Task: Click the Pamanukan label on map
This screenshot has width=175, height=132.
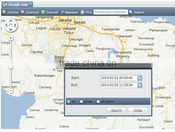Action: point(158,30)
